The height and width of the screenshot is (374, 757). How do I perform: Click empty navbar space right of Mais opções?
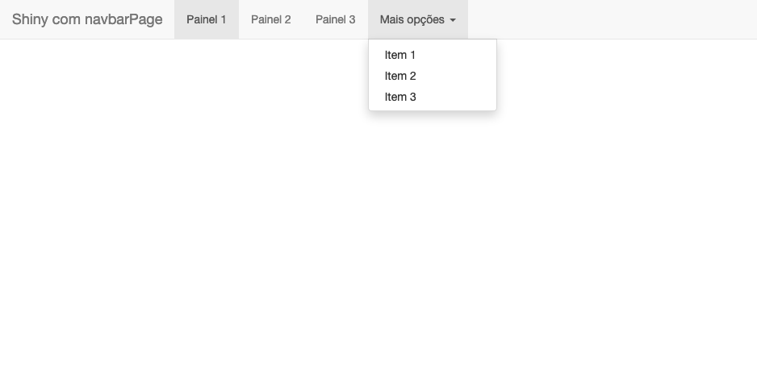coord(613,19)
